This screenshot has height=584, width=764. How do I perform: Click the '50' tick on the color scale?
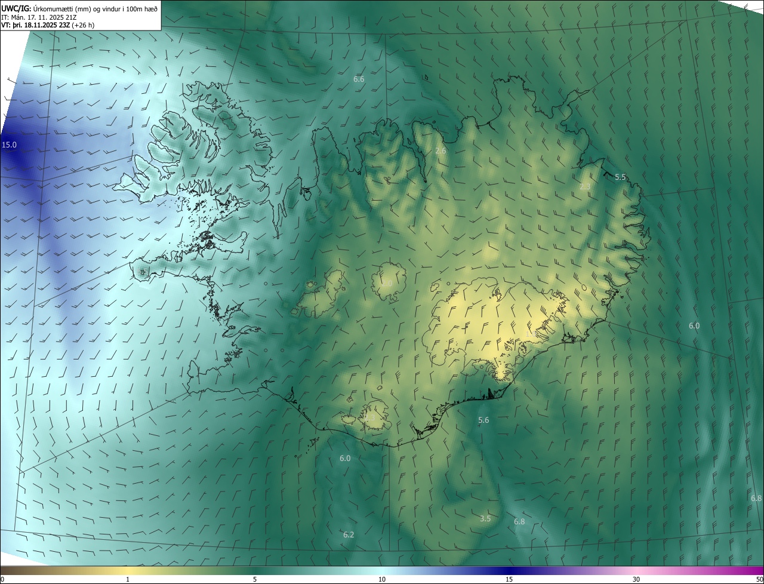tap(759, 579)
